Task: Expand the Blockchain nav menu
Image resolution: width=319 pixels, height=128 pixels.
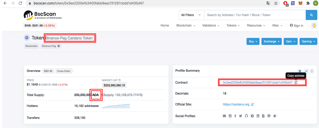Action: [x=186, y=26]
